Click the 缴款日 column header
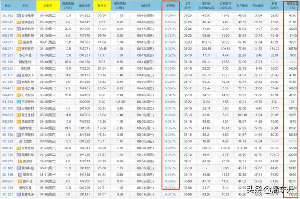 point(145,6)
